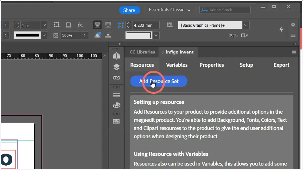Open Control panel settings gear
The width and height of the screenshot is (303, 170).
point(293,25)
